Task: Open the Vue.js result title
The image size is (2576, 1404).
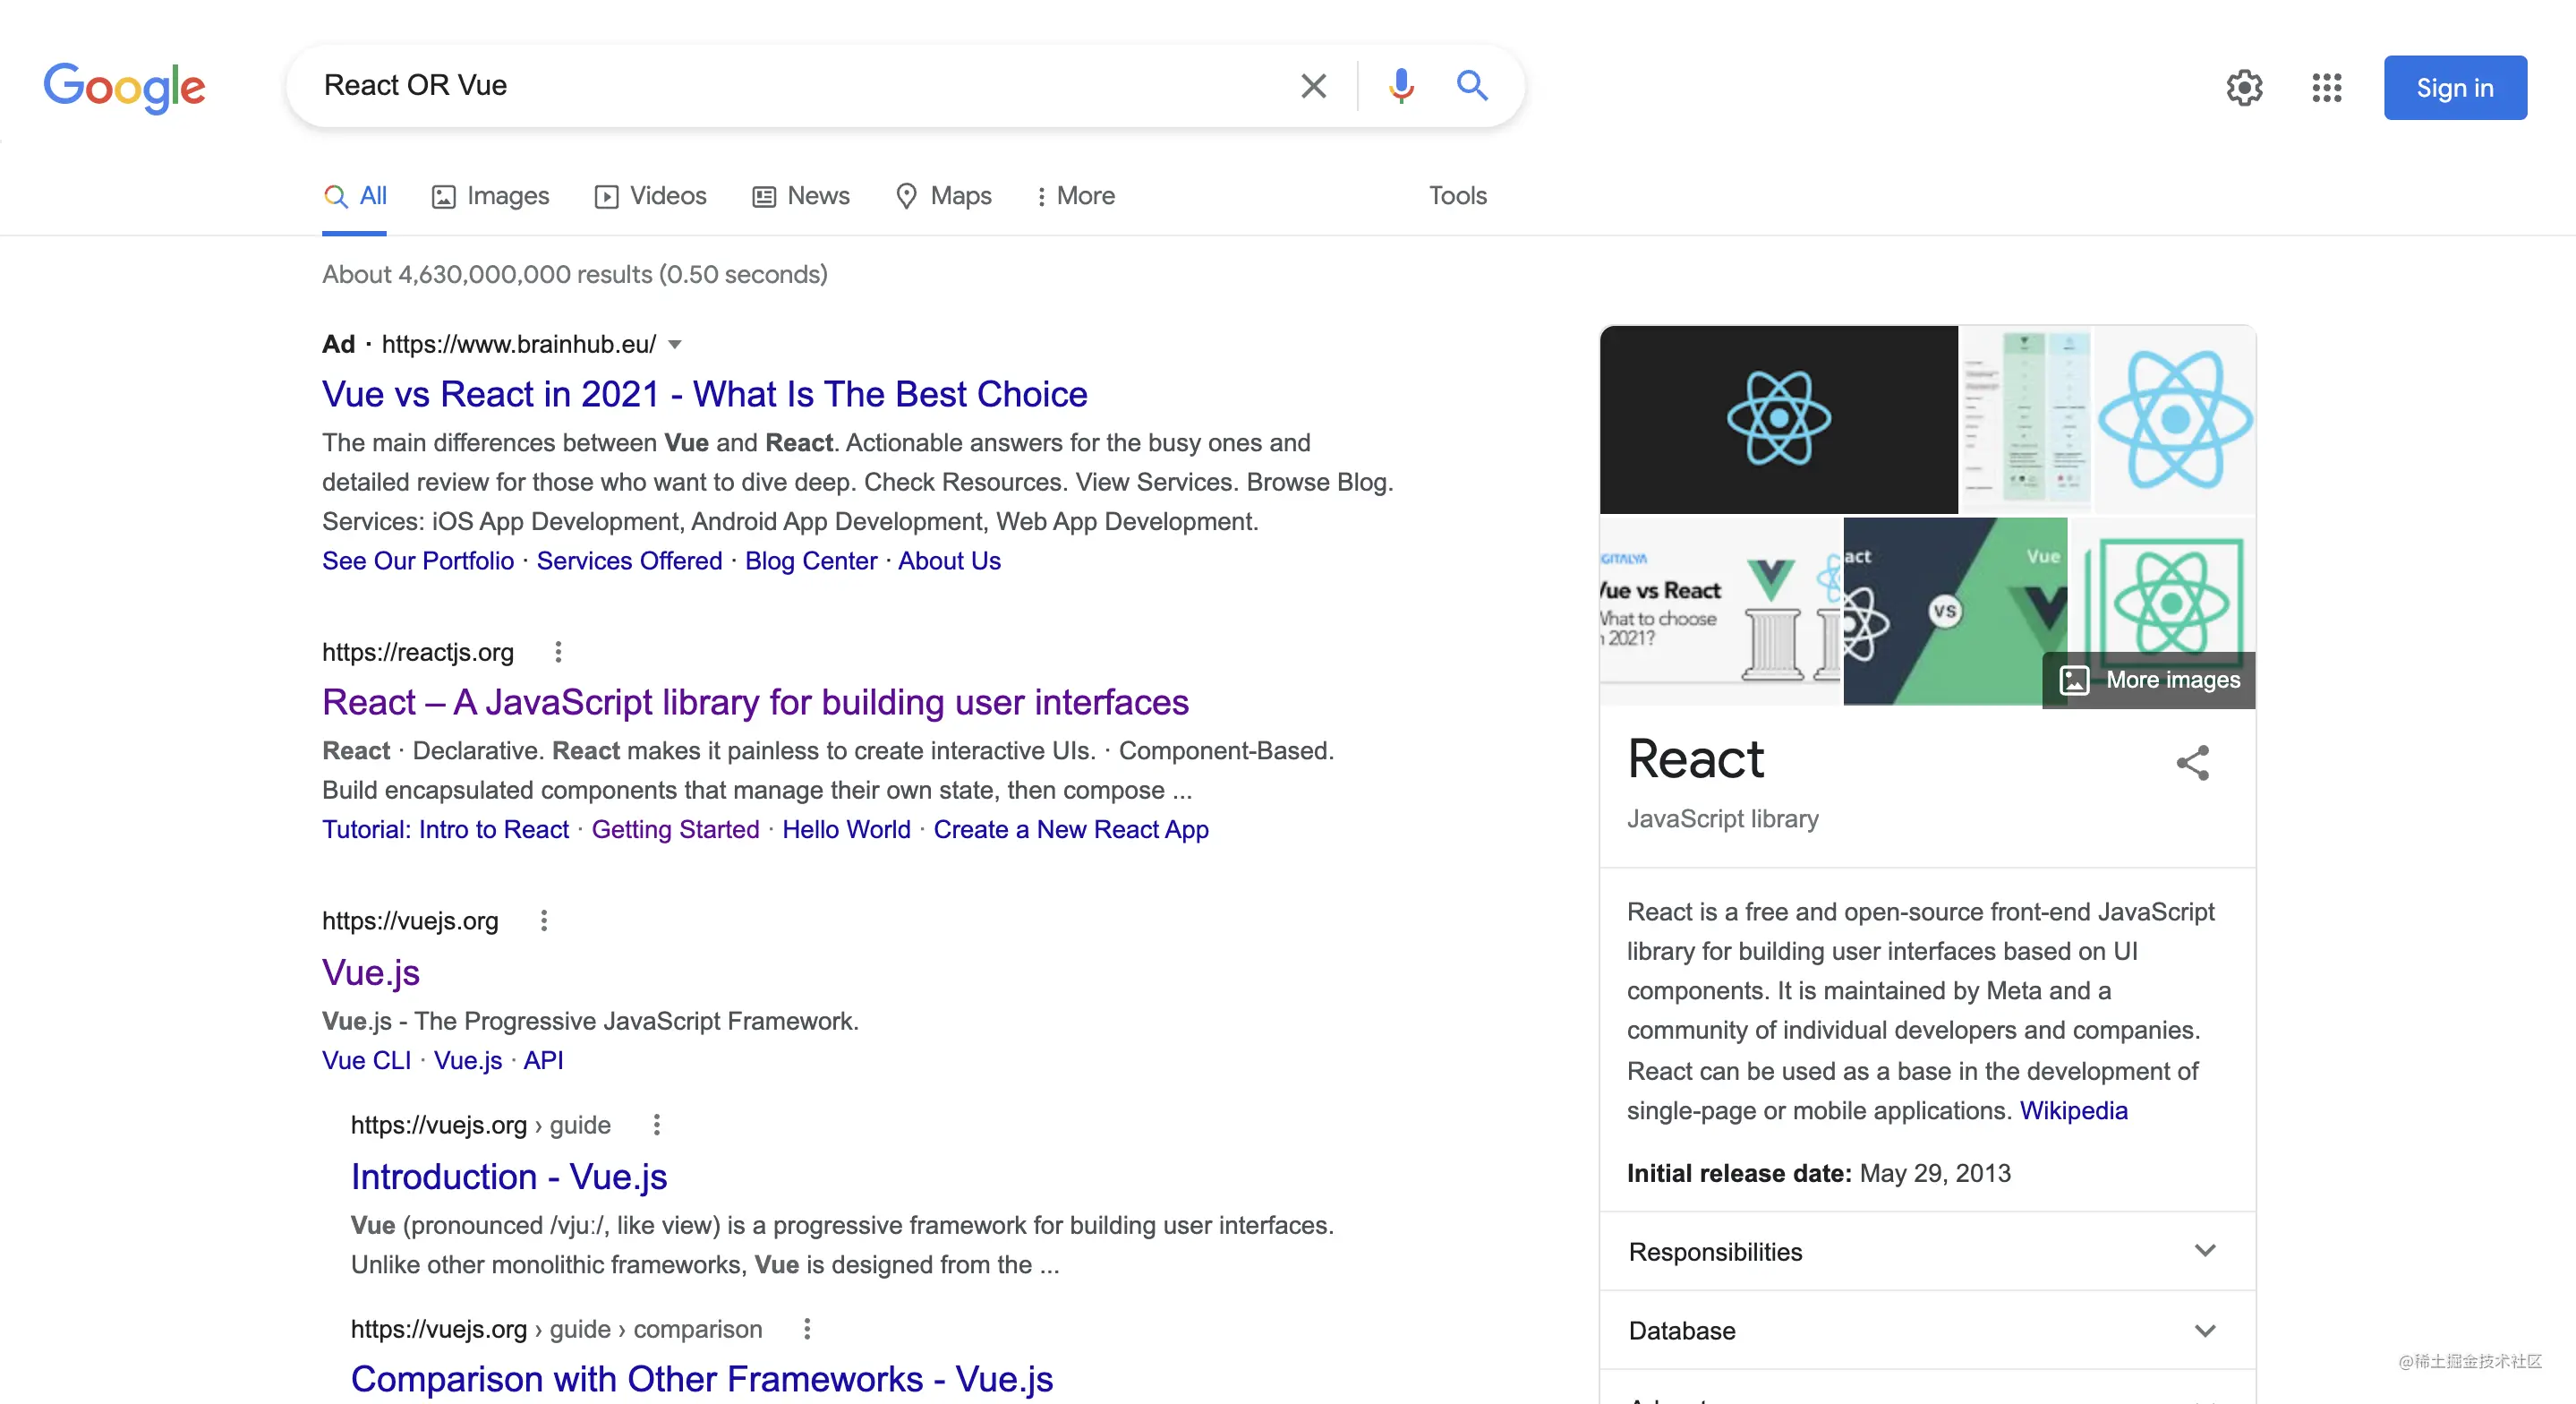Action: click(370, 972)
